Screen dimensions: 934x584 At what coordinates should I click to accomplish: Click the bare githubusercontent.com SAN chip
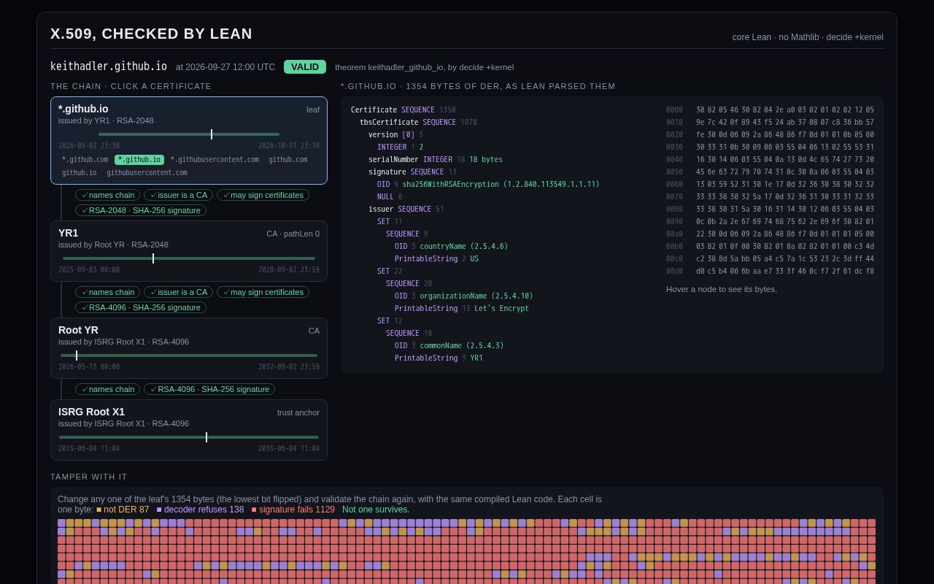pyautogui.click(x=147, y=173)
